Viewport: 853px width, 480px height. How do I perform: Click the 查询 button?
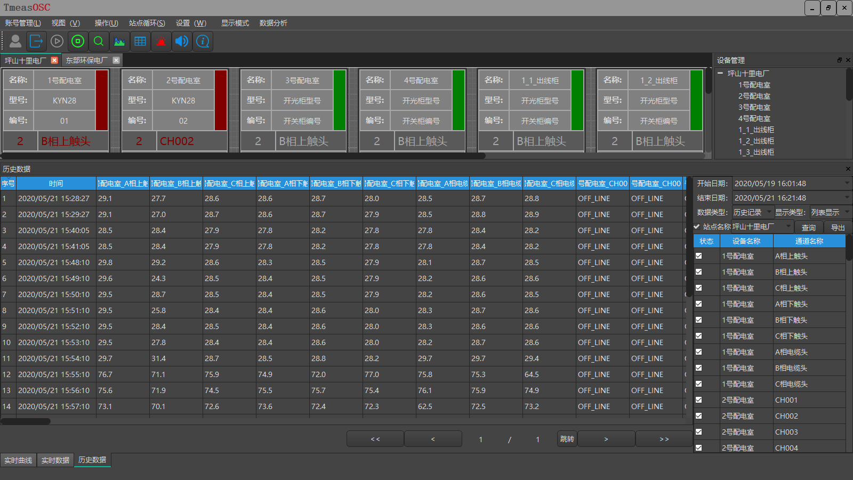click(808, 227)
